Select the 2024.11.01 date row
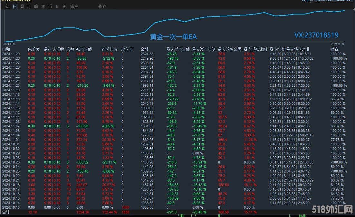The width and height of the screenshot is (355, 217). [x=11, y=140]
